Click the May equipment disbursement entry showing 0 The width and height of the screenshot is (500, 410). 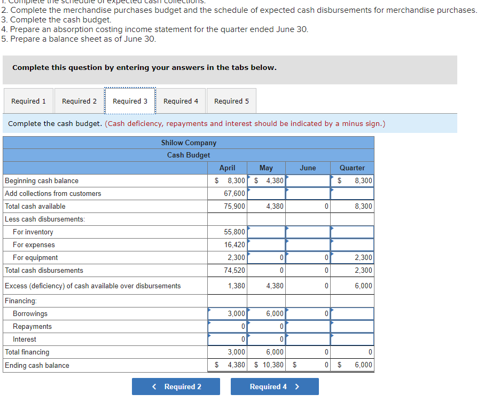tap(266, 257)
